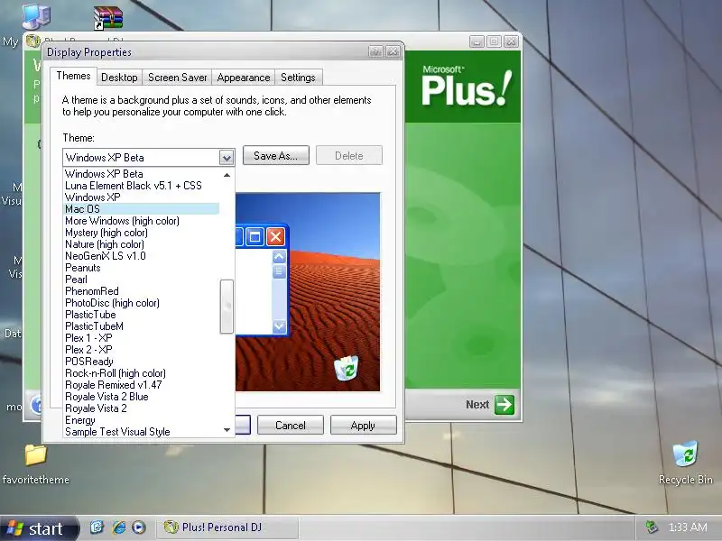Click the system tray network icon
The image size is (722, 541).
pos(652,527)
